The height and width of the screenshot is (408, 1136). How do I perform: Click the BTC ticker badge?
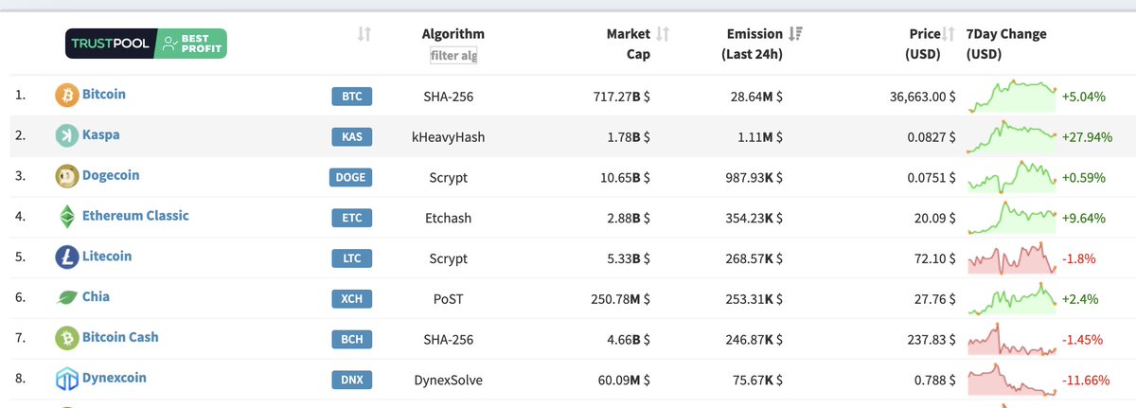click(352, 96)
